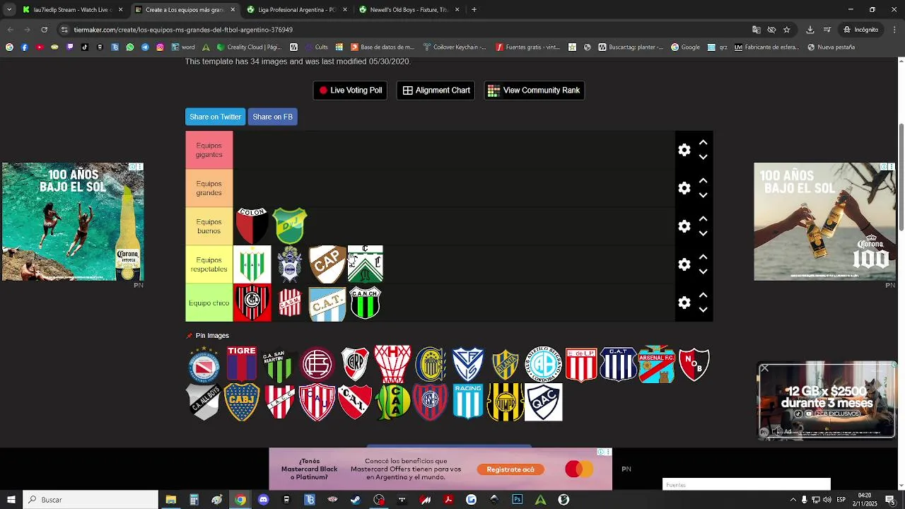The width and height of the screenshot is (905, 509).
Task: Select the Belgrano Córdoba round crest
Action: click(x=544, y=365)
